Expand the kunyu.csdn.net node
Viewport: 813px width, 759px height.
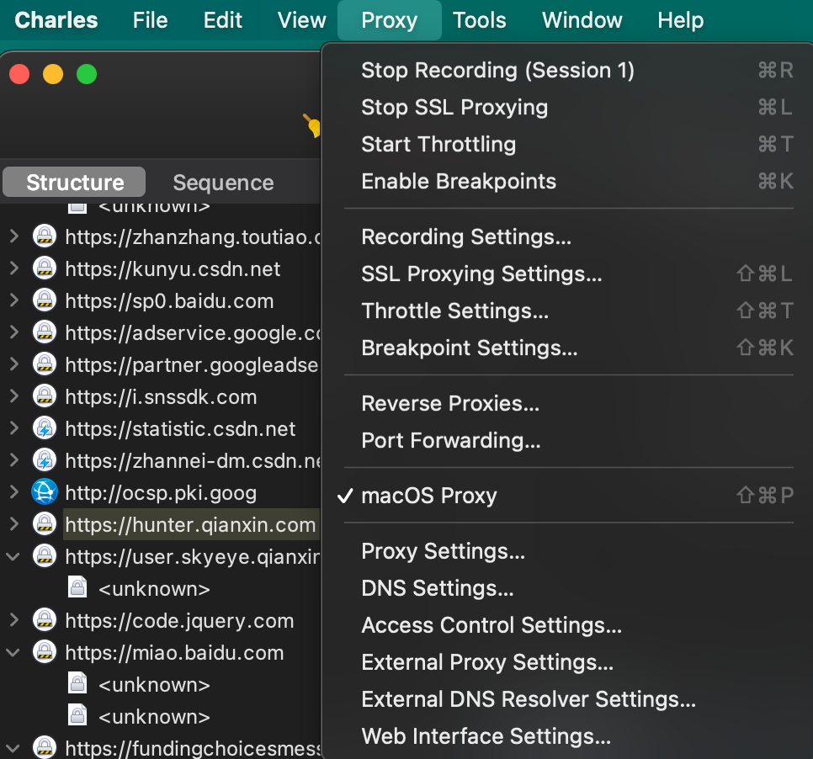(14, 268)
